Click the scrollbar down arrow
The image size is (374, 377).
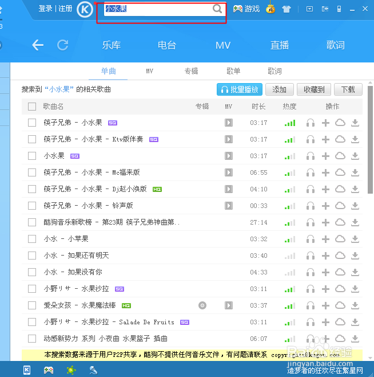[x=370, y=358]
